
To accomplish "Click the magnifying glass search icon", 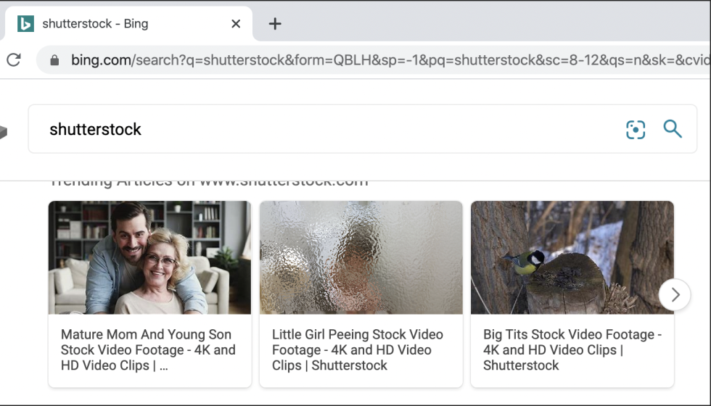I will pyautogui.click(x=673, y=129).
